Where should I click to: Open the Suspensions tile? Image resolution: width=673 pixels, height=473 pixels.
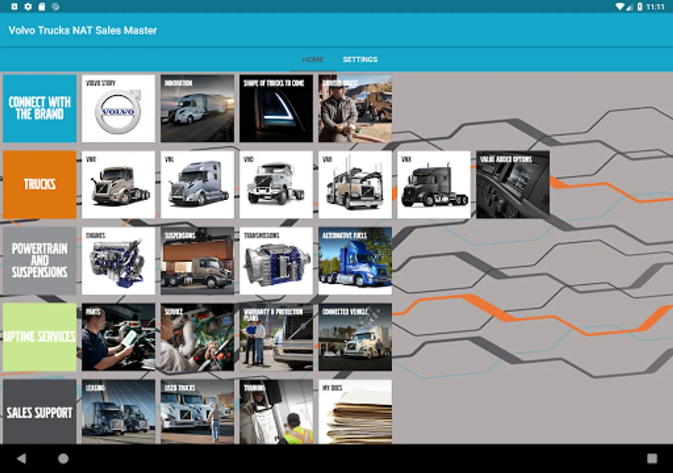coord(197,261)
